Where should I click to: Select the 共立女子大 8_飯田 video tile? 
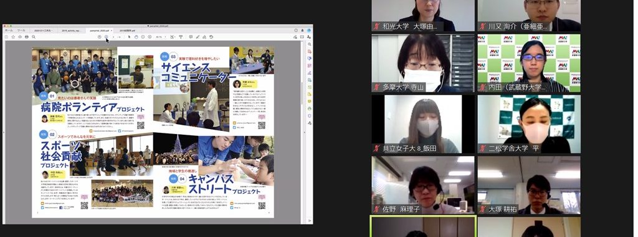423,124
